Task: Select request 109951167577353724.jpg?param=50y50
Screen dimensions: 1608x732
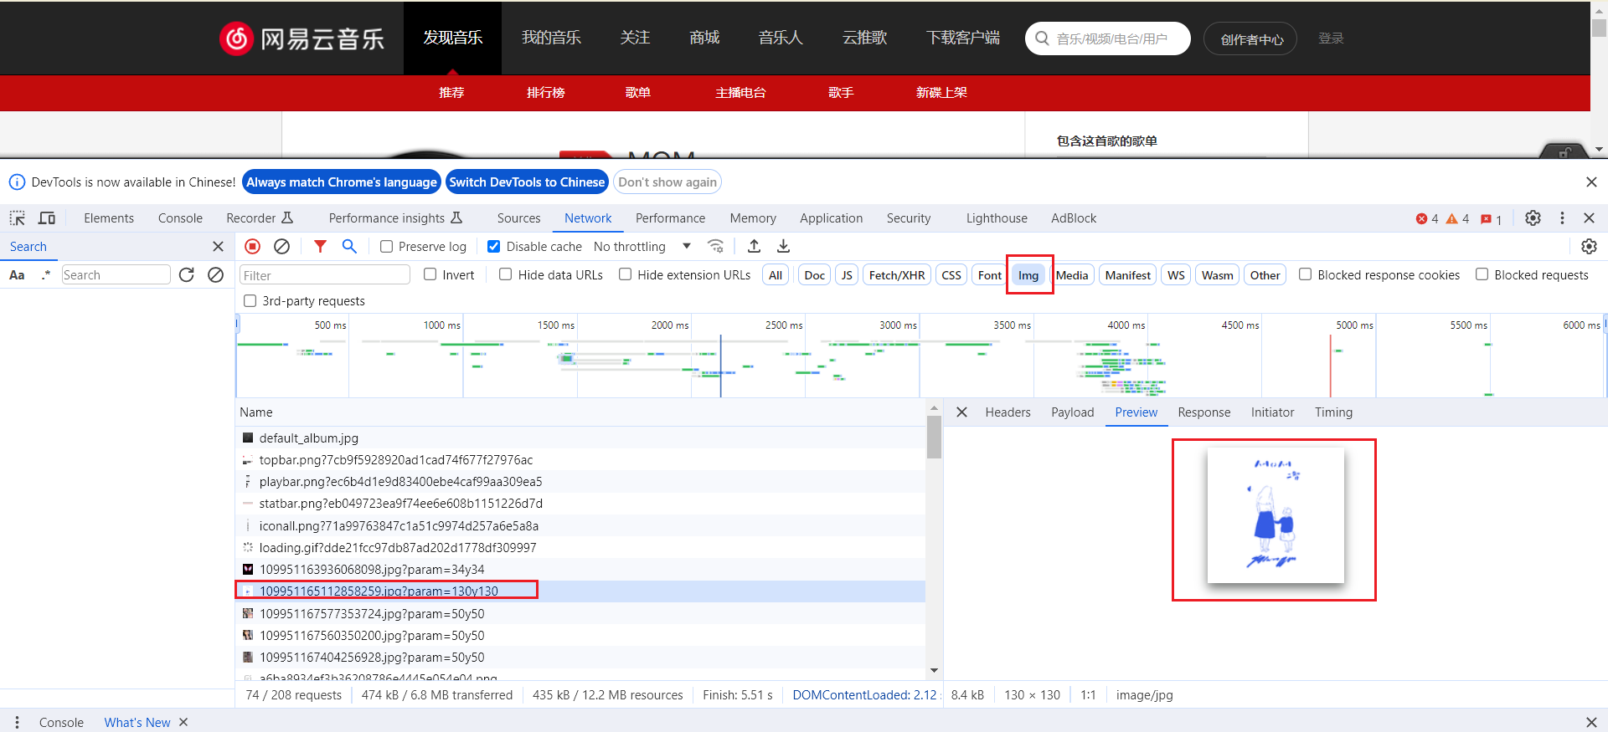Action: point(580,613)
